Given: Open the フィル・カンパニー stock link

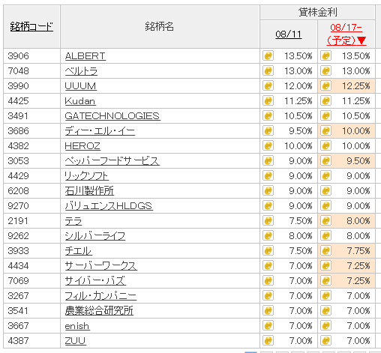Looking at the screenshot, I should pos(100,296).
